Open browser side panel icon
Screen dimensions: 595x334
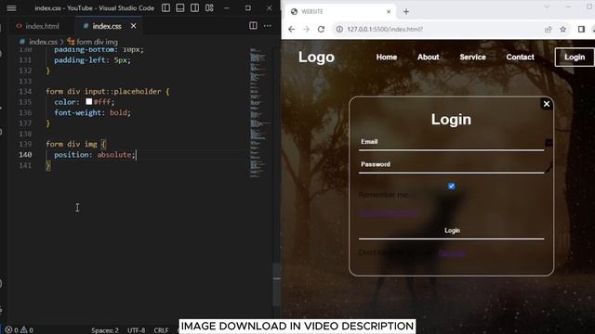pos(581,29)
